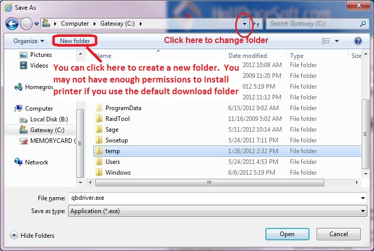Open Help with the question mark
Viewport: 374px width, 251px height.
(x=358, y=41)
